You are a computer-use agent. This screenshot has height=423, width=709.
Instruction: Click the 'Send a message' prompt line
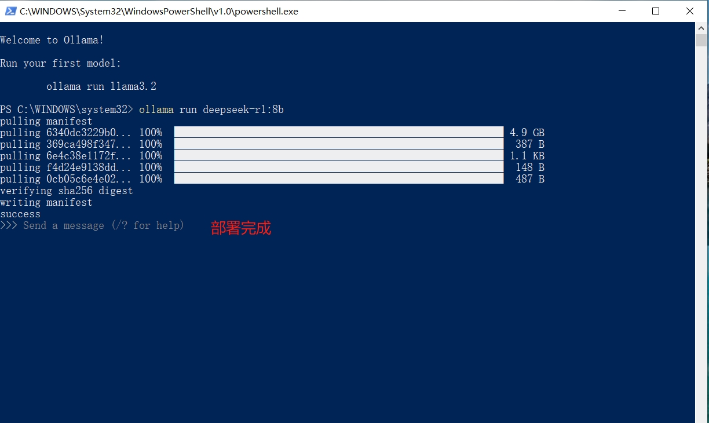(92, 225)
